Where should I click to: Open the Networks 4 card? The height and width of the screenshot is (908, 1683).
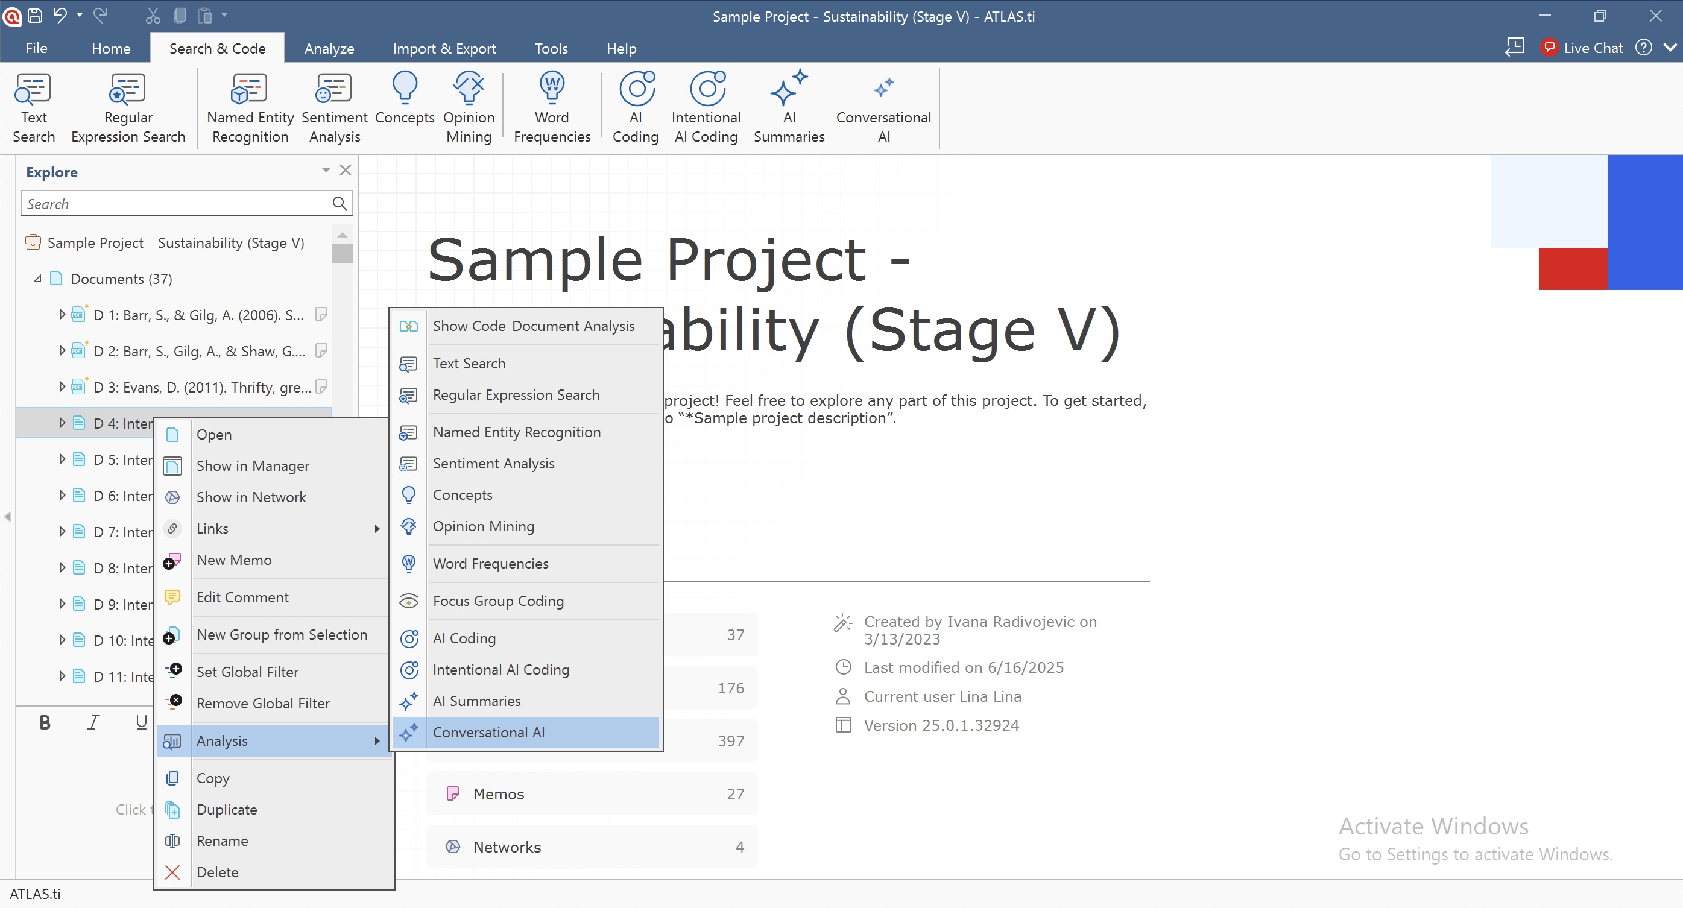click(x=592, y=847)
